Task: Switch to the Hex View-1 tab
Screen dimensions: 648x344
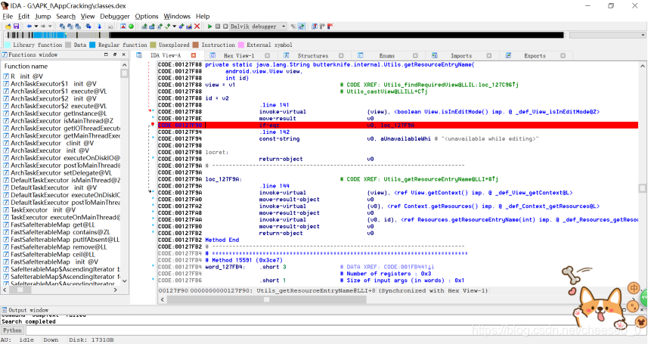Action: pyautogui.click(x=239, y=56)
